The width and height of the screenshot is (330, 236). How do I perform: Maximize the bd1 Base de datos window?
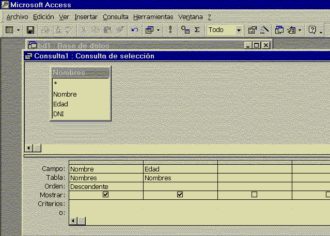(x=256, y=45)
